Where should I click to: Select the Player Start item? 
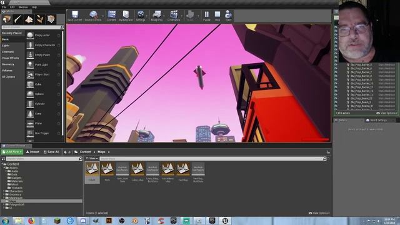[x=43, y=74]
